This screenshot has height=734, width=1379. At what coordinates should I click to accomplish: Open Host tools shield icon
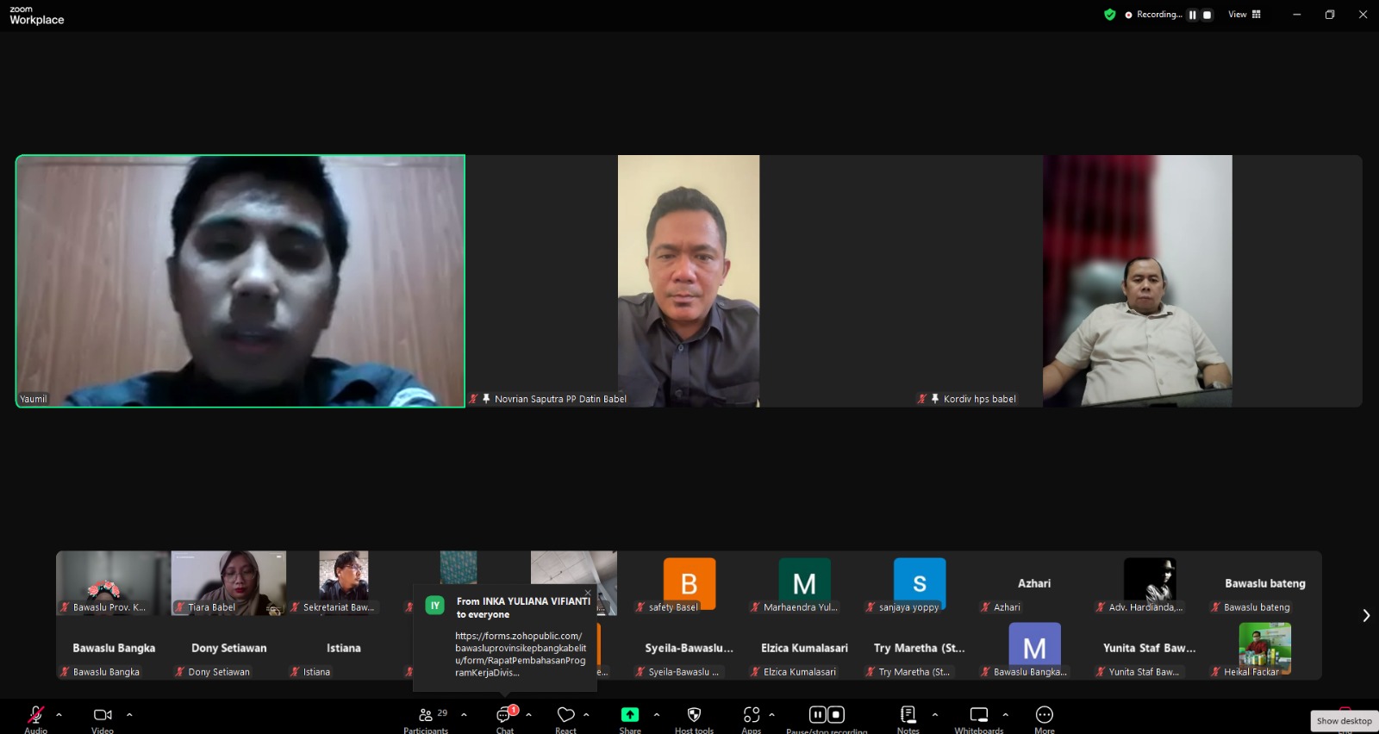tap(694, 715)
